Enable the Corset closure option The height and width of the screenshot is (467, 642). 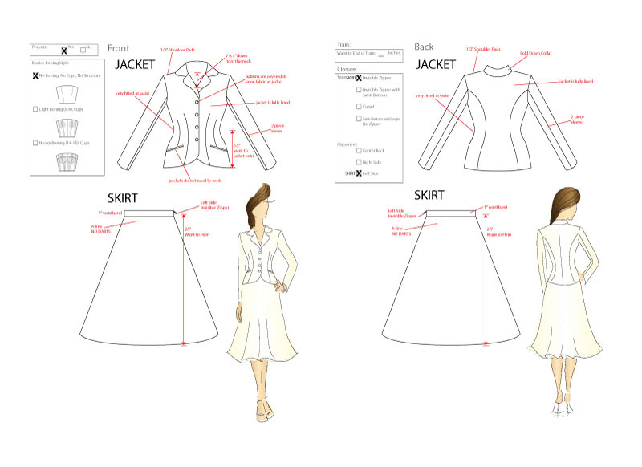tap(358, 106)
